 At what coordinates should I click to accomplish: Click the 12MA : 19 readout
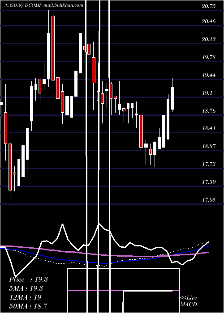coord(25,297)
